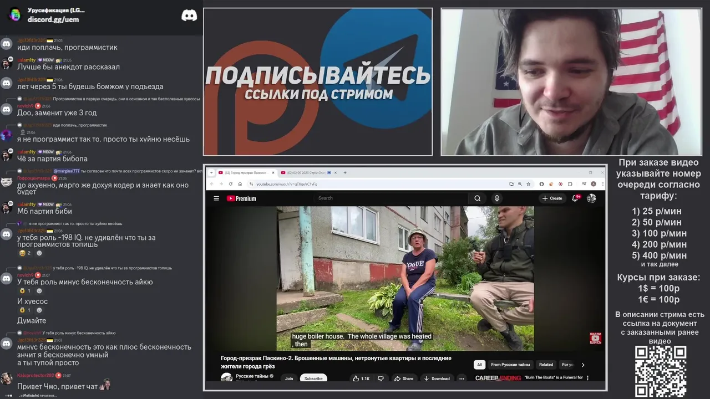
Task: Switch to the Город-призрак Паскино tab
Action: tap(246, 172)
